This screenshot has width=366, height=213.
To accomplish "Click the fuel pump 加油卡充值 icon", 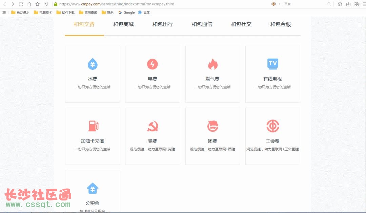I will click(x=93, y=126).
